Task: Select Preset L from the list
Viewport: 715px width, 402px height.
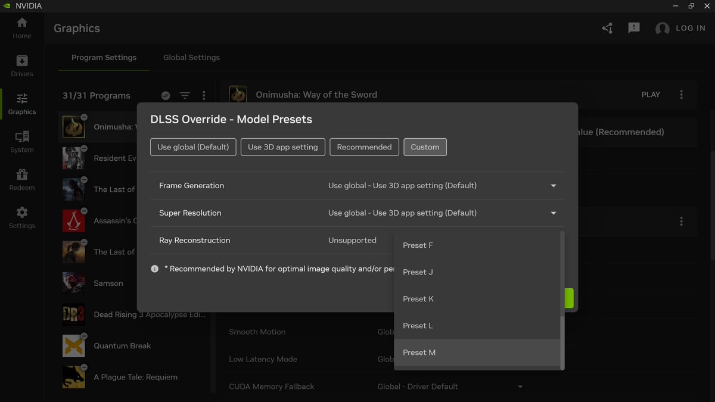Action: pos(477,326)
